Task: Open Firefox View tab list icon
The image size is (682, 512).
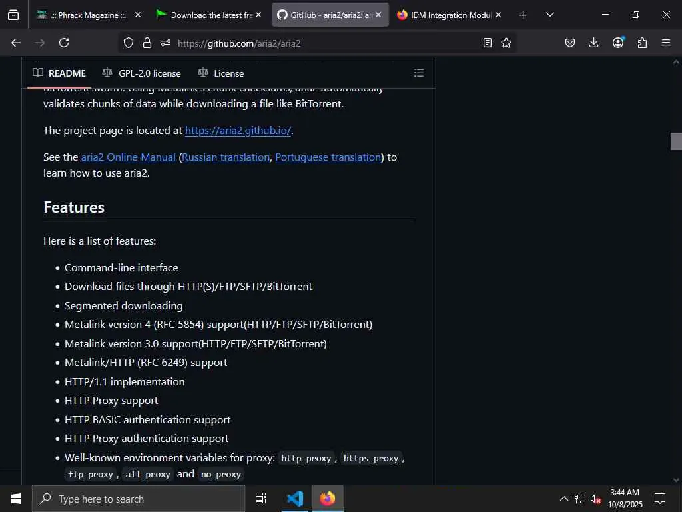Action: point(13,15)
